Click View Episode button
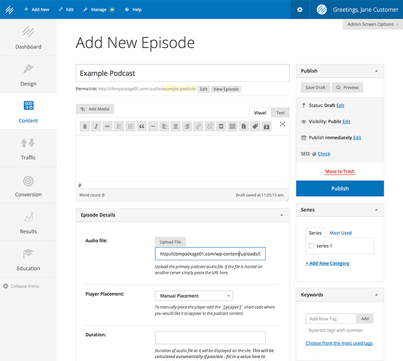The image size is (403, 361). [x=226, y=89]
